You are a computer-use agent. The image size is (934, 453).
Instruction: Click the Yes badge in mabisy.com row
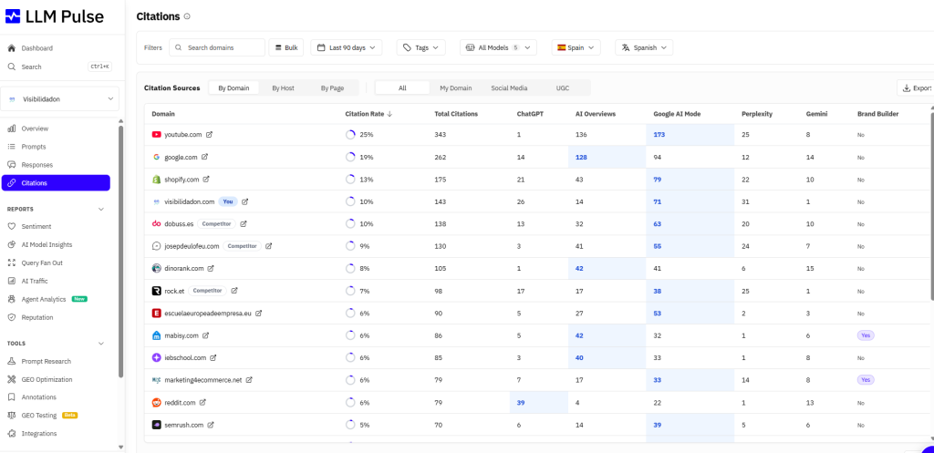point(866,335)
